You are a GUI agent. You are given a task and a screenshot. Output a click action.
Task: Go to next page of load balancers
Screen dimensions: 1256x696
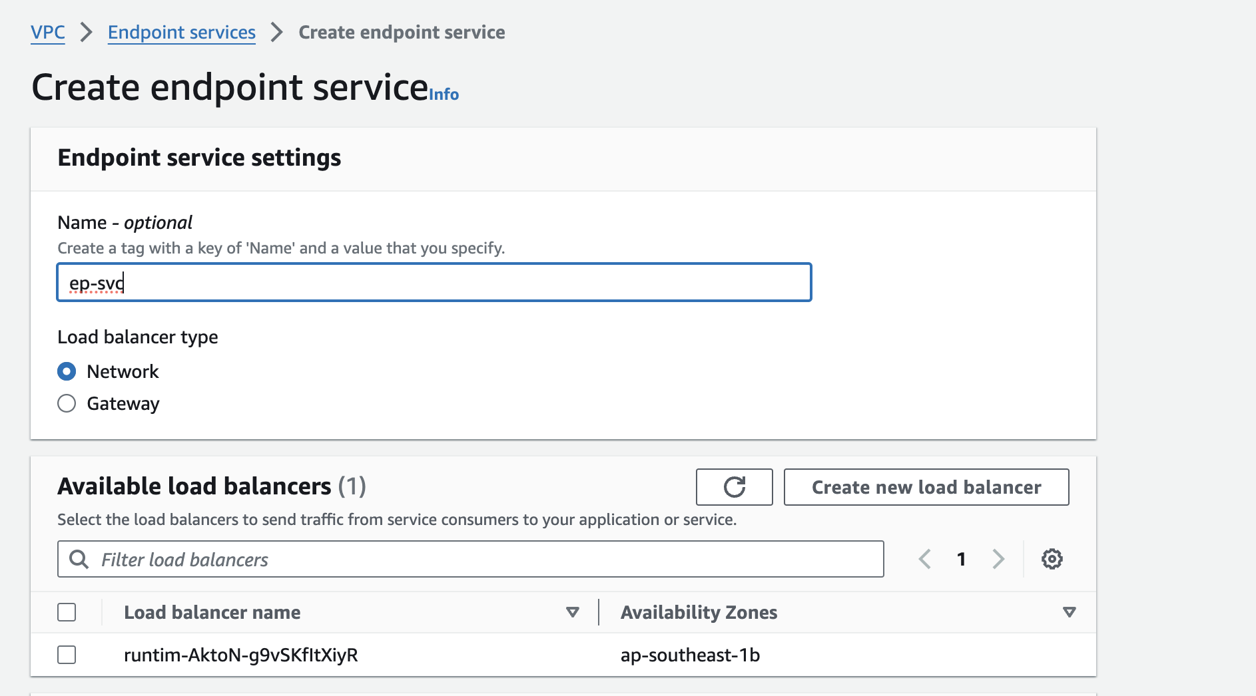pos(998,559)
